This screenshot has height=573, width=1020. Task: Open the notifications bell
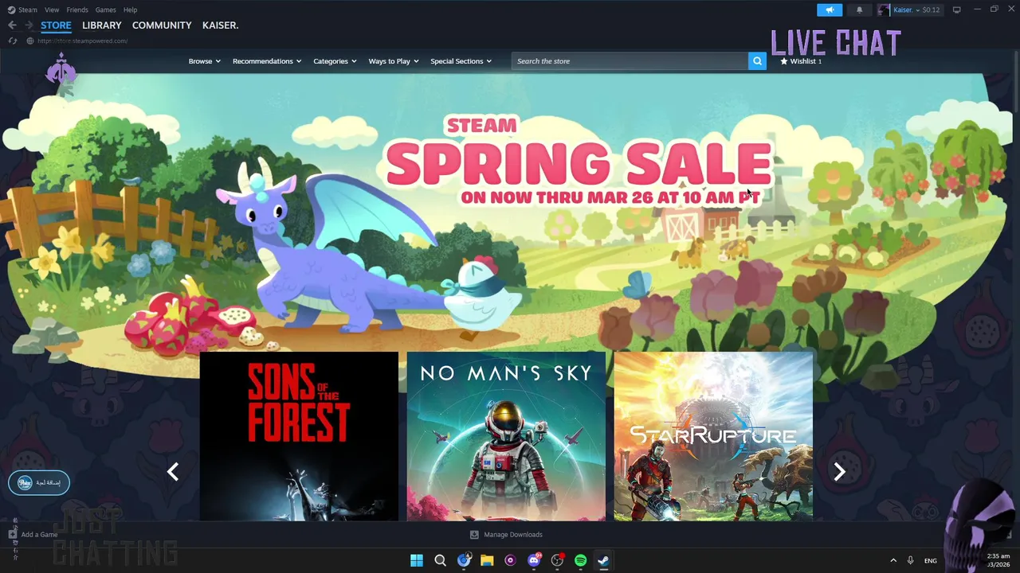tap(859, 10)
